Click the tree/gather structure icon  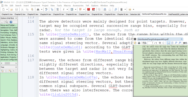pos(52,9)
